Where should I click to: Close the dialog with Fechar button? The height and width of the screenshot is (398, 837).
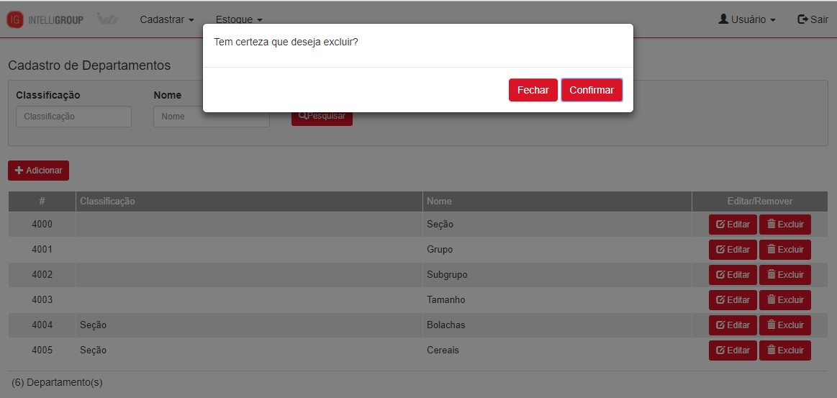point(533,90)
